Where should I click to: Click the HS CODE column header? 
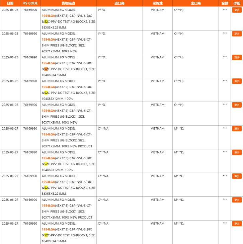pos(30,3)
